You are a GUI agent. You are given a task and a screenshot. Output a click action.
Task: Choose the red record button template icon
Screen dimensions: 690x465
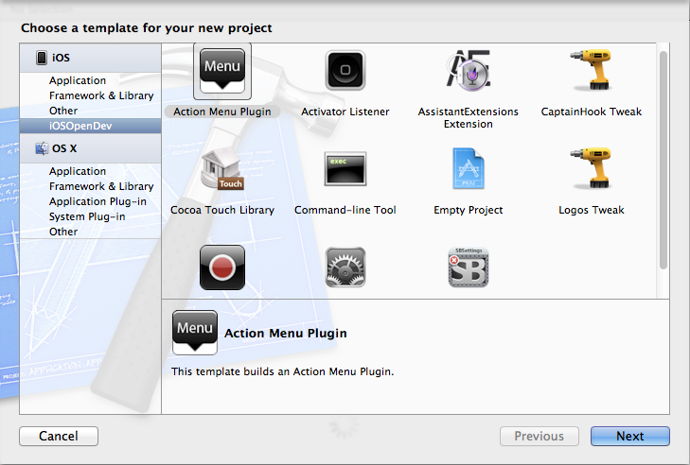[x=222, y=267]
